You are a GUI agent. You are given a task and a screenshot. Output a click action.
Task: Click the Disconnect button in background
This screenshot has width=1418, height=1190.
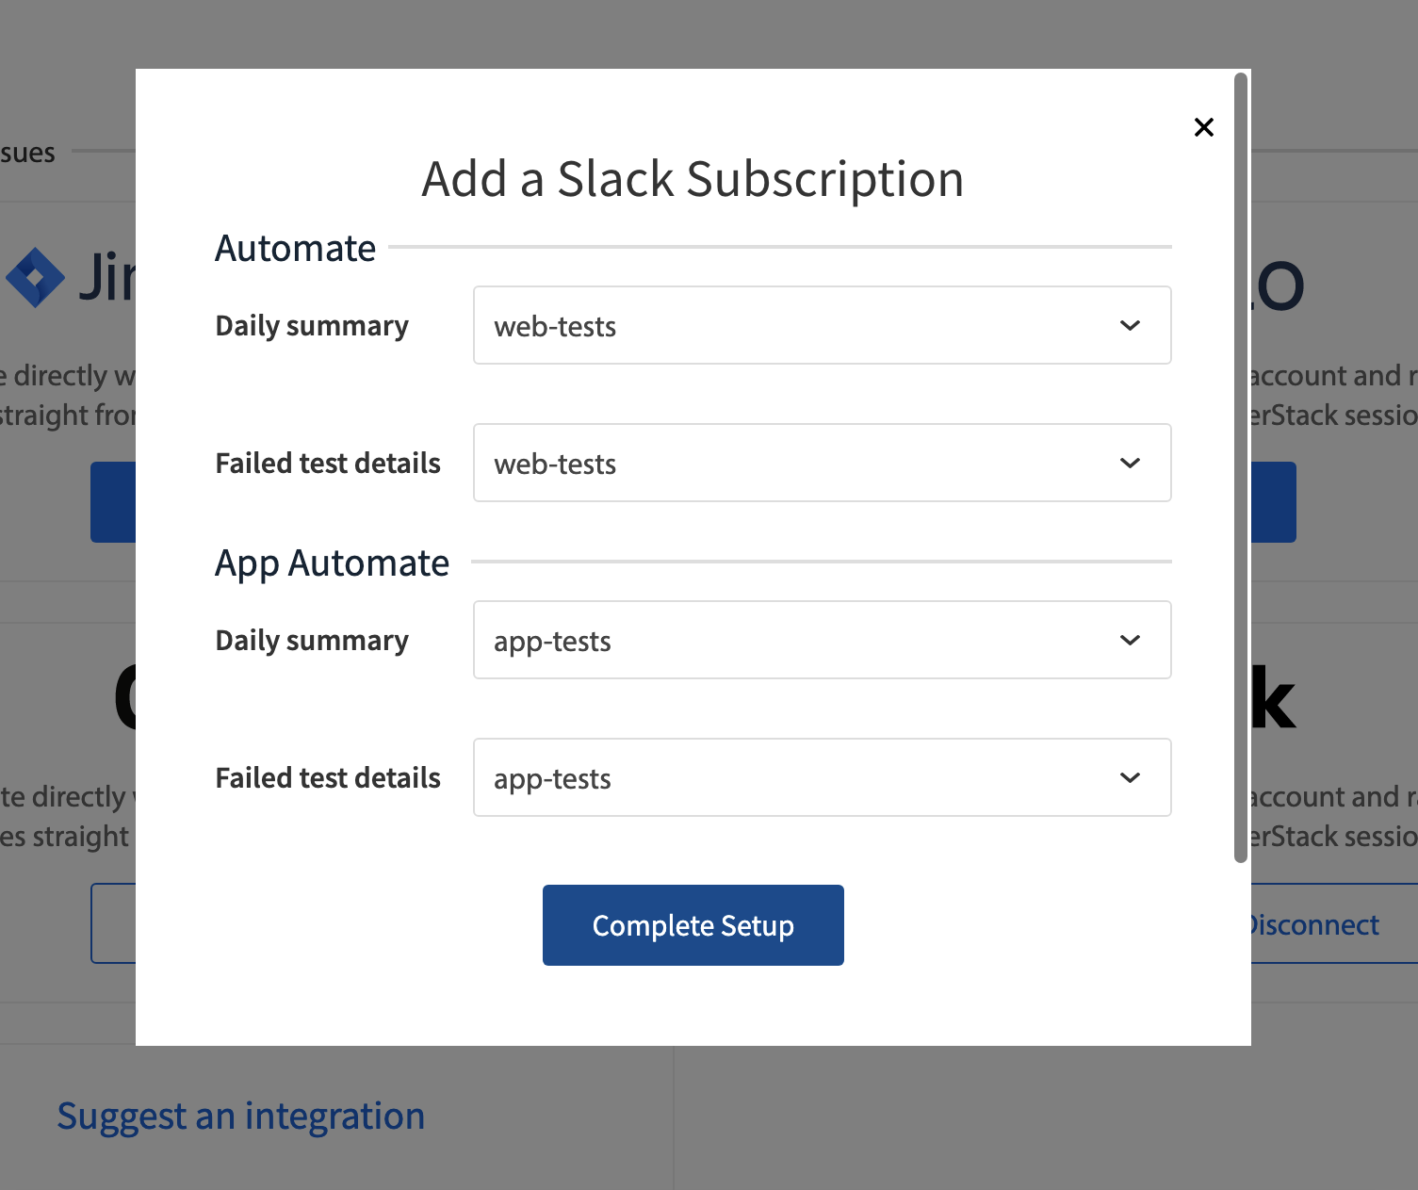coord(1334,923)
